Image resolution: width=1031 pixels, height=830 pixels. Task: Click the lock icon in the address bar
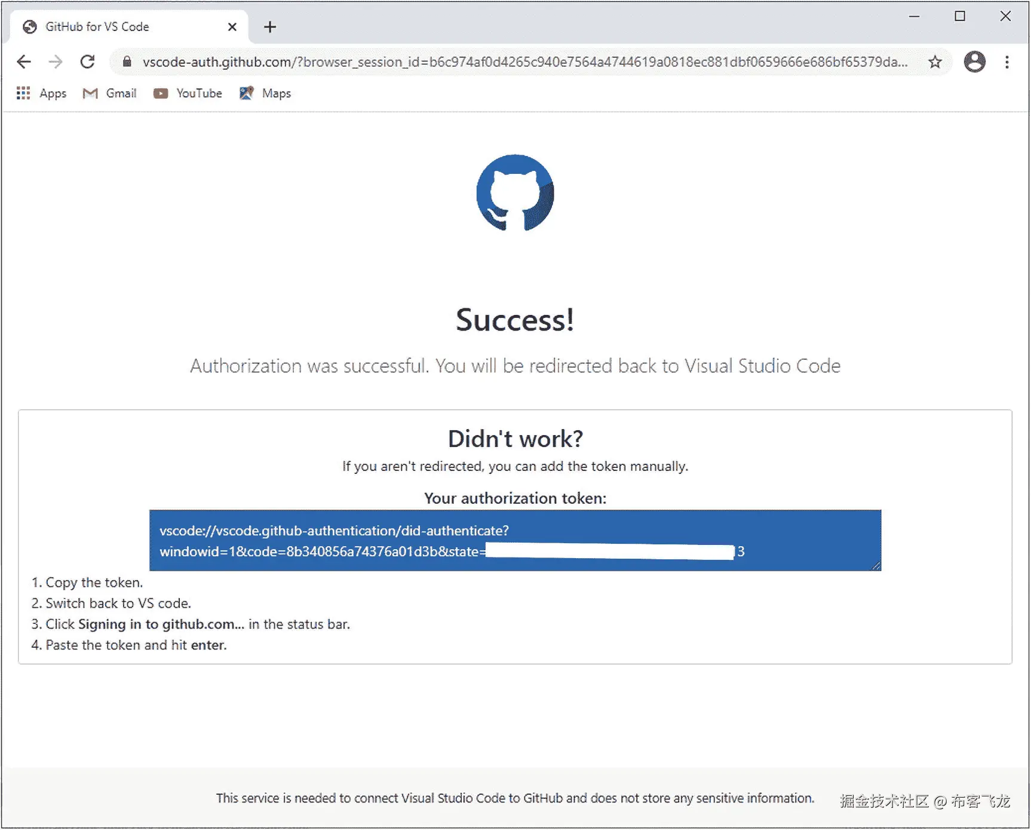click(127, 62)
